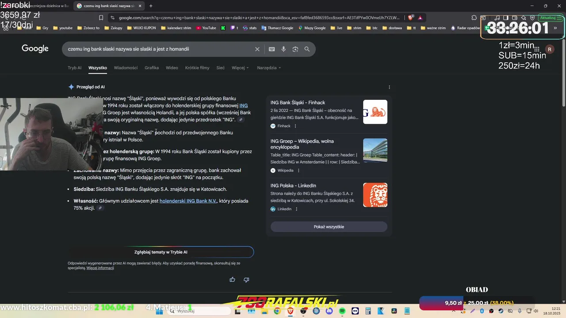Viewport: 566px width, 318px height.
Task: Open the Kick bookmark icon
Action: click(223, 28)
